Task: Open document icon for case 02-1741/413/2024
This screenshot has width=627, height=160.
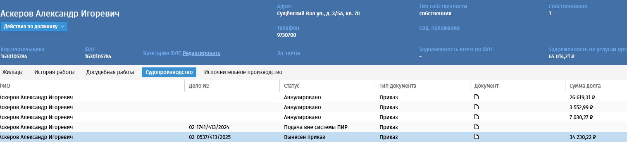Action: [x=477, y=127]
